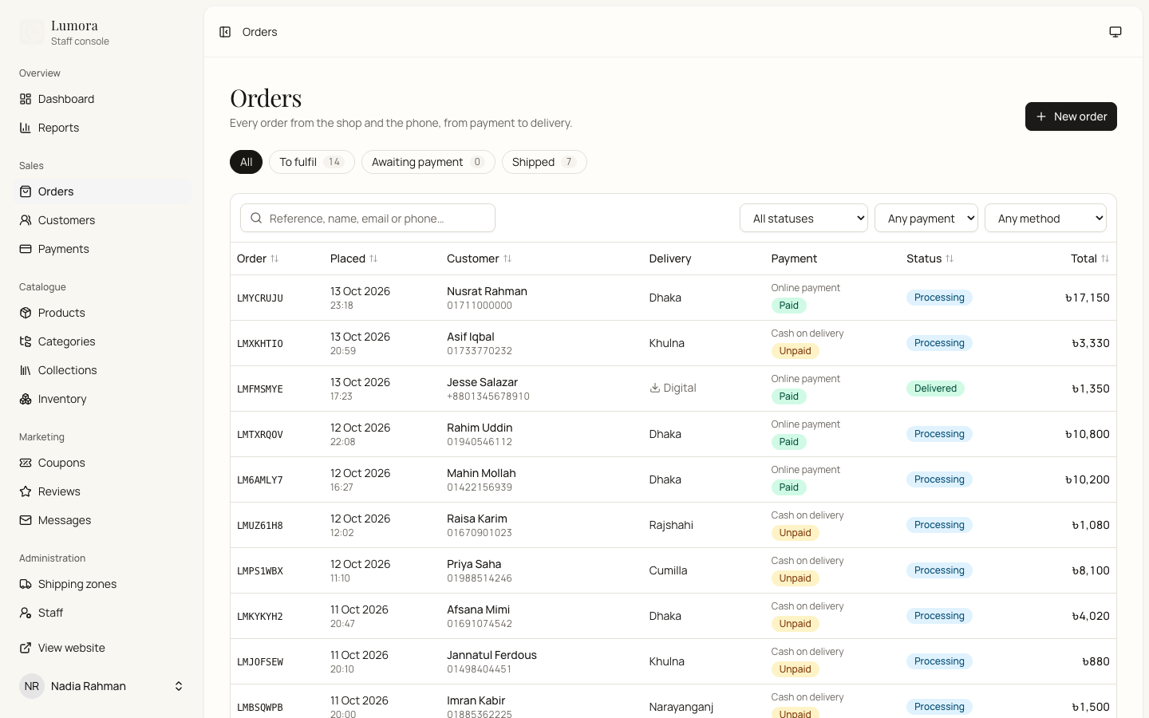Open Messages in the sidebar
Image resolution: width=1149 pixels, height=718 pixels.
click(x=102, y=520)
